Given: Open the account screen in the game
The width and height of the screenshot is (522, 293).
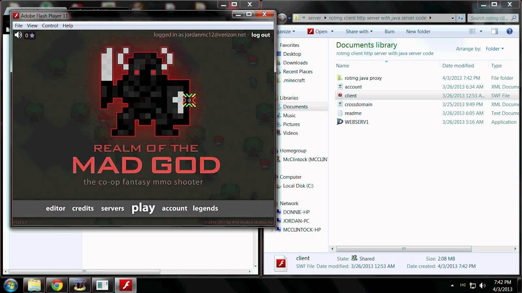Looking at the screenshot, I should [175, 208].
